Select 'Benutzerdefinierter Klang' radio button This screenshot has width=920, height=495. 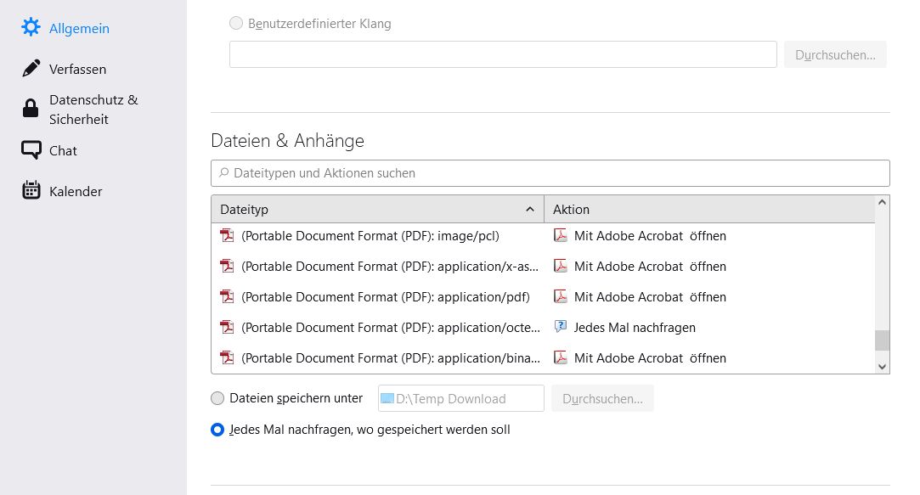pos(236,24)
